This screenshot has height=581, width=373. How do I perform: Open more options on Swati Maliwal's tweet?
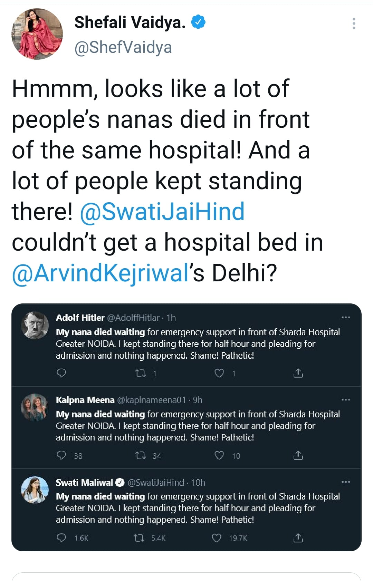[345, 482]
